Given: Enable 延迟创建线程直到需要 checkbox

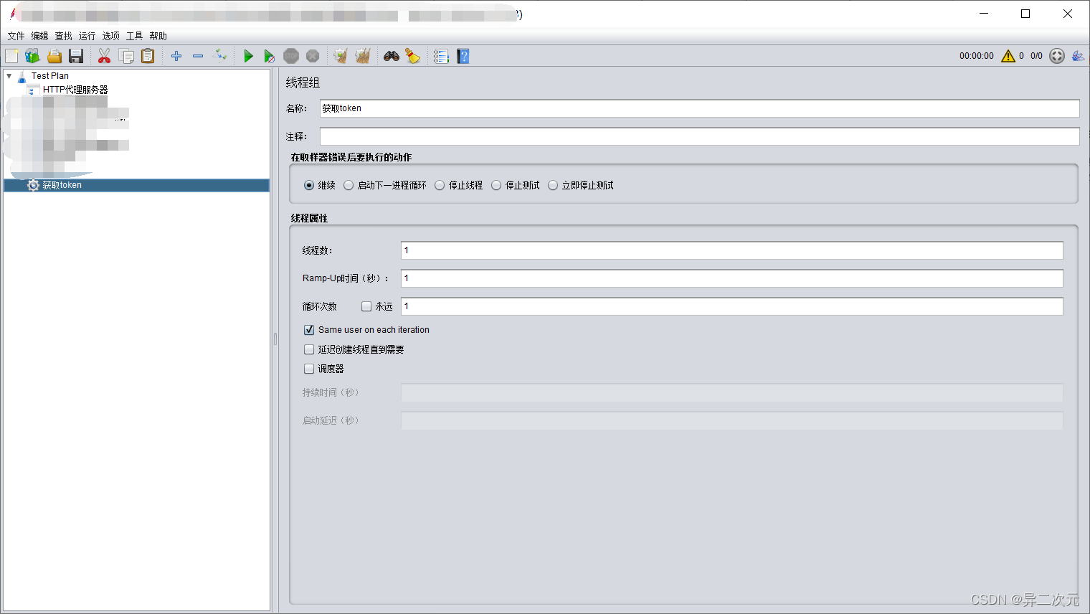Looking at the screenshot, I should (x=309, y=349).
